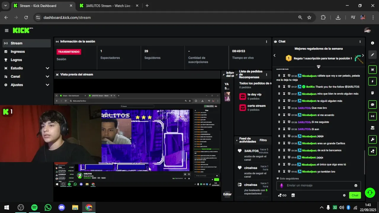
Task: Toggle the broadcast signal icon in right sidebar
Action: pos(372,116)
